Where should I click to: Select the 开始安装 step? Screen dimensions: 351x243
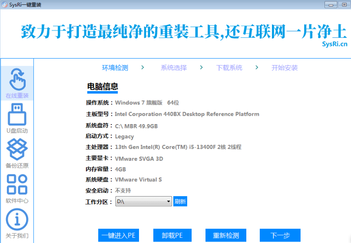coord(285,68)
